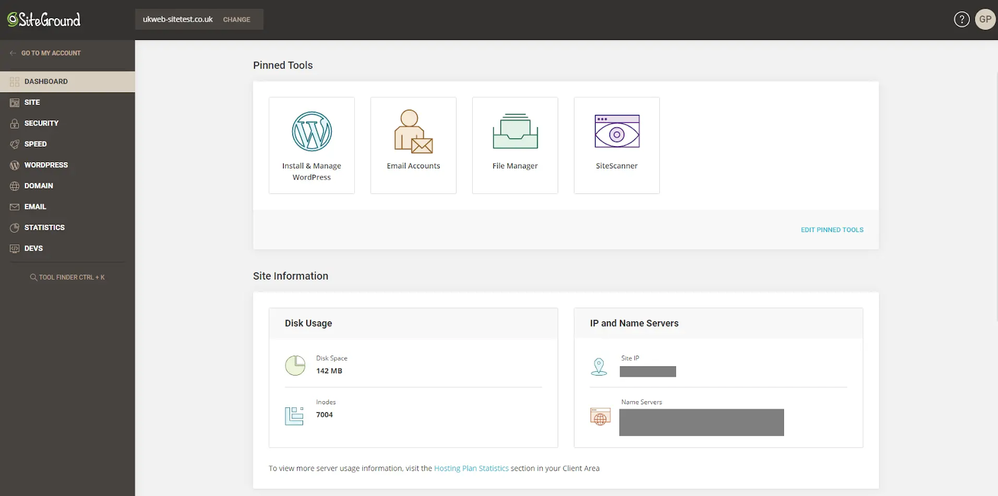Click the ukweb-sitetest.co.uk domain name
This screenshot has height=496, width=998.
(x=178, y=19)
